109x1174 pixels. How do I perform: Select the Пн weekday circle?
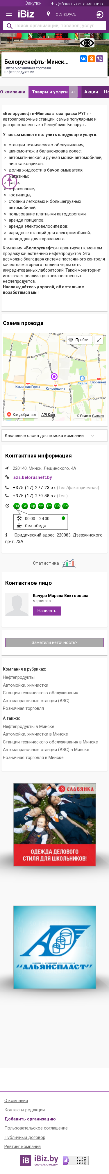coord(17,506)
